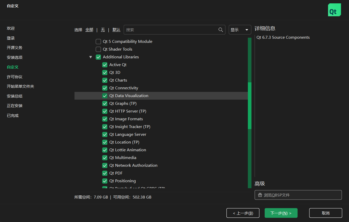The width and height of the screenshot is (349, 222).
Task: Select the Qt Charts row label
Action: point(118,80)
